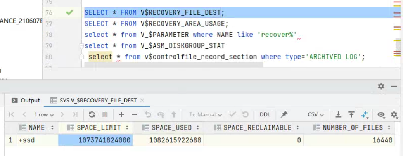Import data with the upload arrow icon
Image resolution: width=403 pixels, height=156 pixels.
(351, 114)
